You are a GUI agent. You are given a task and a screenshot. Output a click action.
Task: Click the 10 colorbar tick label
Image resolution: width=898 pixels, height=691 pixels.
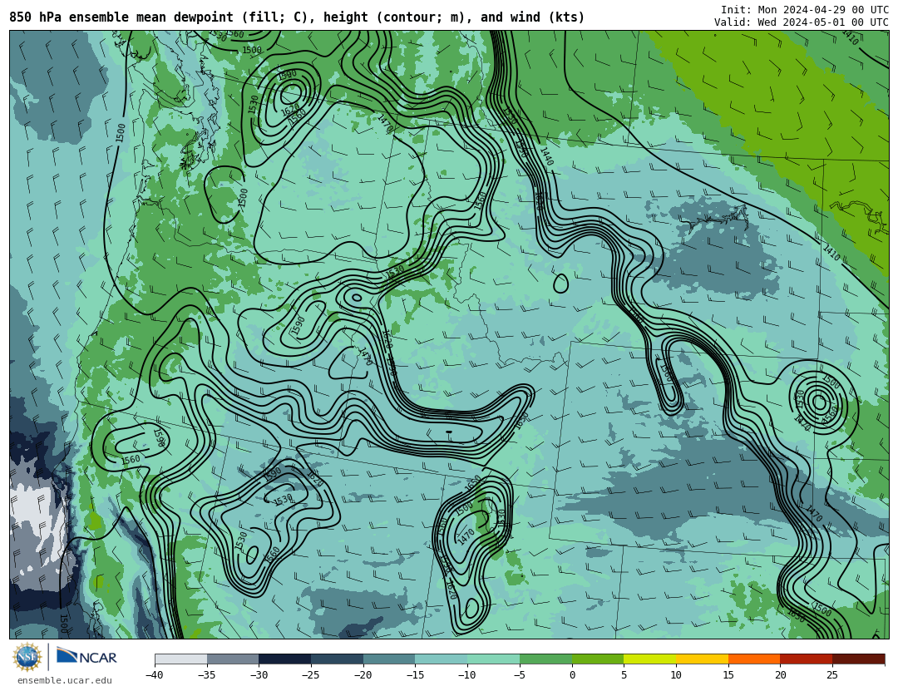point(676,675)
